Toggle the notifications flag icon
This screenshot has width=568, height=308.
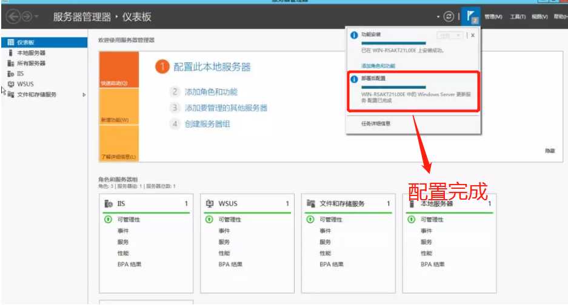click(470, 16)
